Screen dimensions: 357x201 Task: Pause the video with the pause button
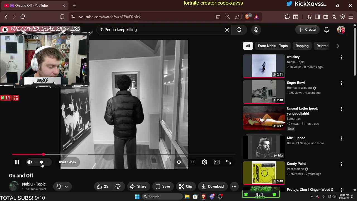17,162
